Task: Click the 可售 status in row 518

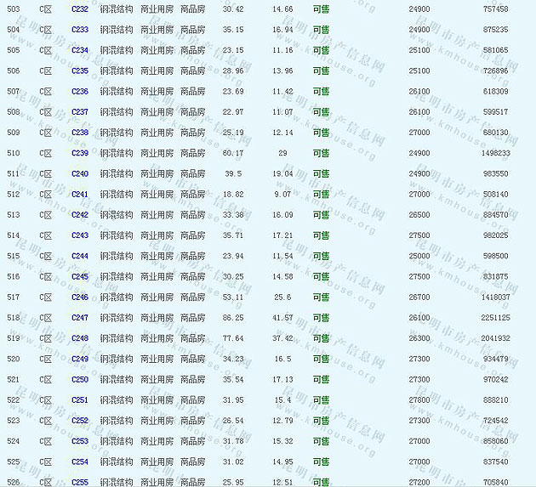Action: [321, 318]
